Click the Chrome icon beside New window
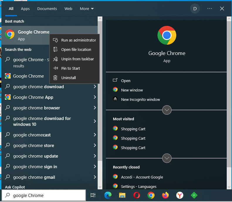This screenshot has height=202, width=232. point(115,90)
